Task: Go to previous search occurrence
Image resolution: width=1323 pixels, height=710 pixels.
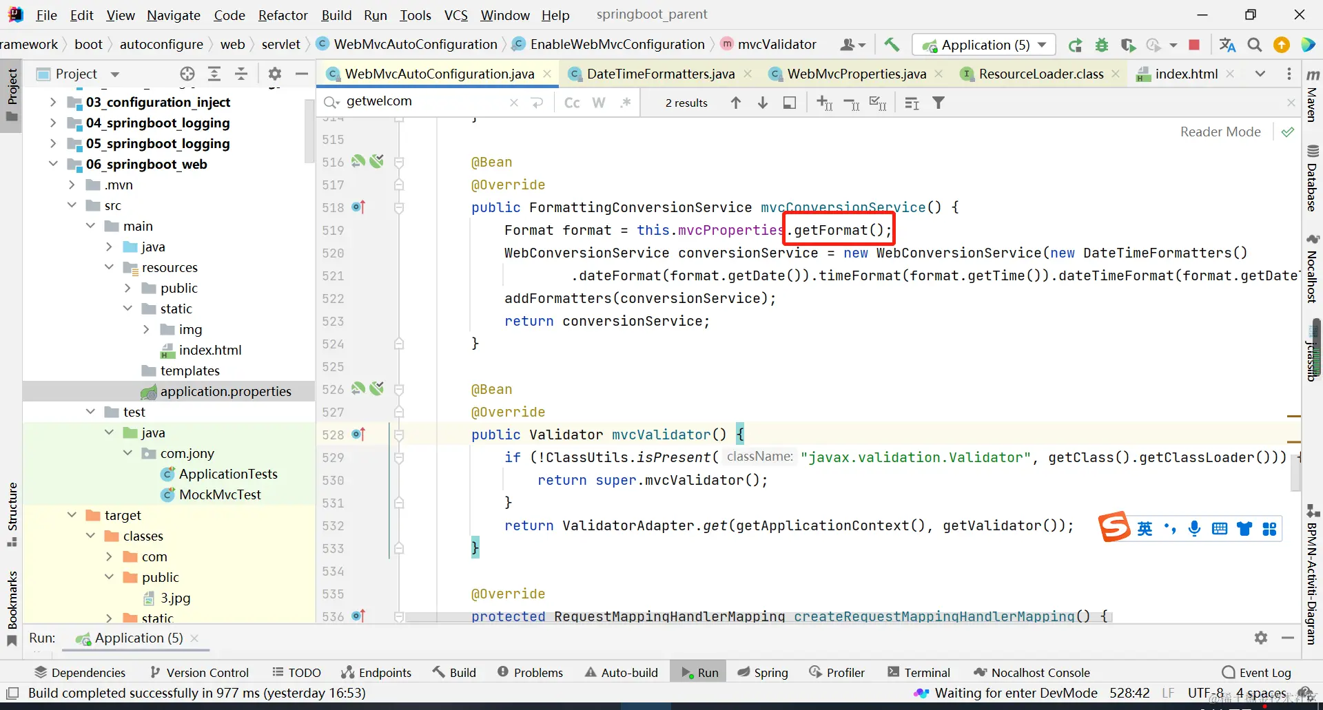Action: tap(736, 103)
